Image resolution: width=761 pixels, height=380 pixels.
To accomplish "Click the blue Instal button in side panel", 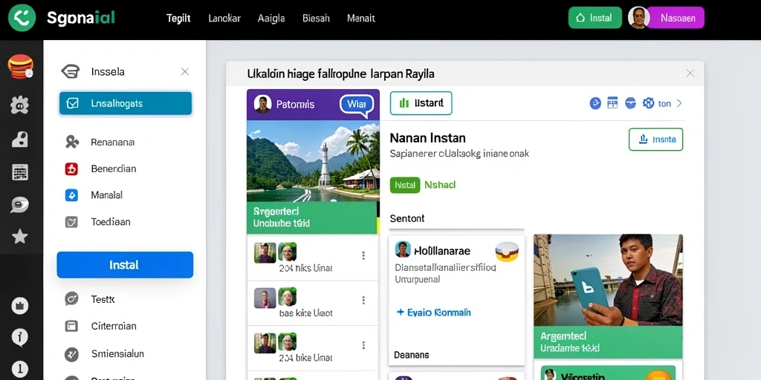I will (125, 265).
